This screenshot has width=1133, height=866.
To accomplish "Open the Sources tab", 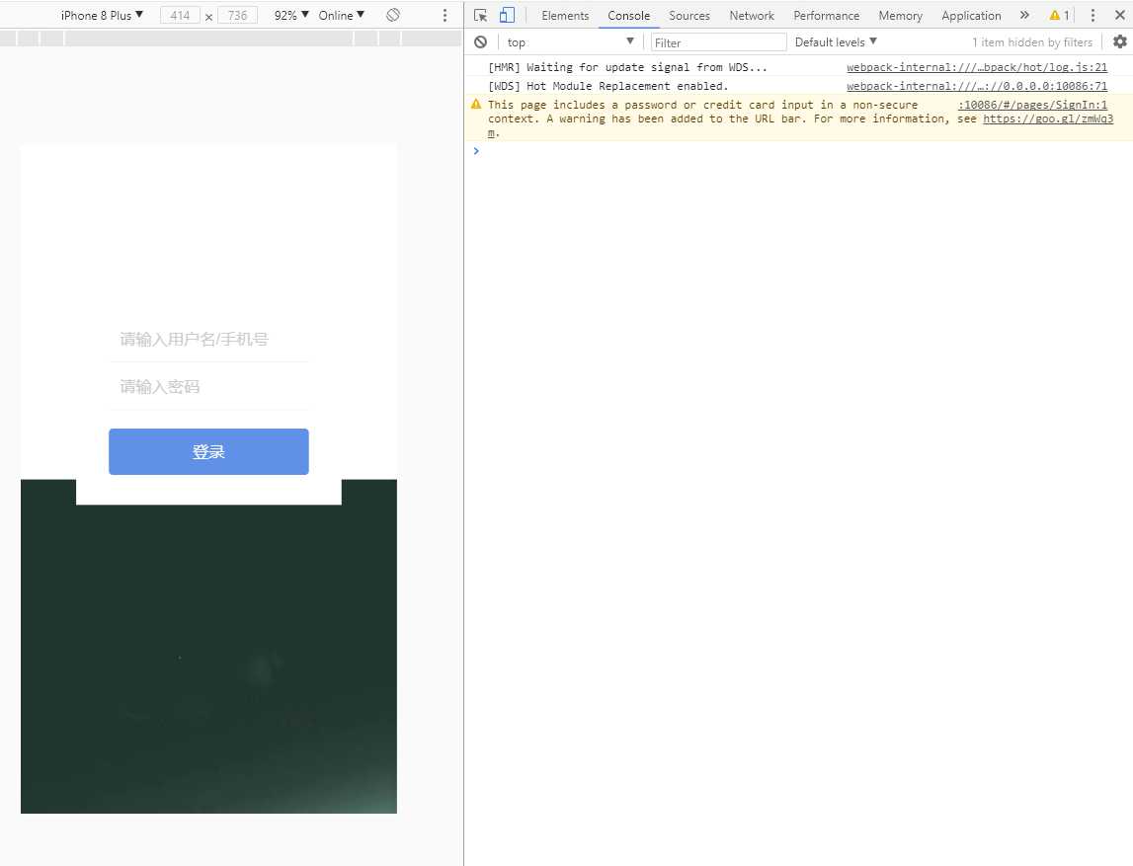I will point(689,15).
